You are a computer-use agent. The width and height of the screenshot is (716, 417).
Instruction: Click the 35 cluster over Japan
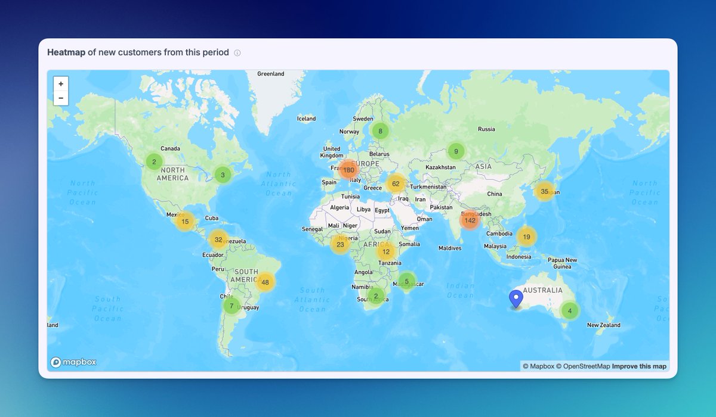(x=545, y=192)
